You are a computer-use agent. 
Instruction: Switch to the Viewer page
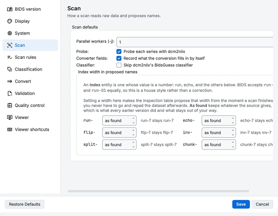click(30, 117)
